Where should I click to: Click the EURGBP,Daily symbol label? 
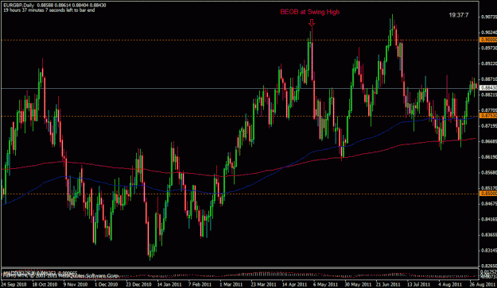(19, 6)
